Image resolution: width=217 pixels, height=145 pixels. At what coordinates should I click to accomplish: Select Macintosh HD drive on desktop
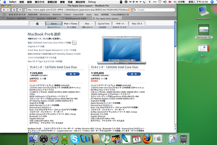[204, 31]
